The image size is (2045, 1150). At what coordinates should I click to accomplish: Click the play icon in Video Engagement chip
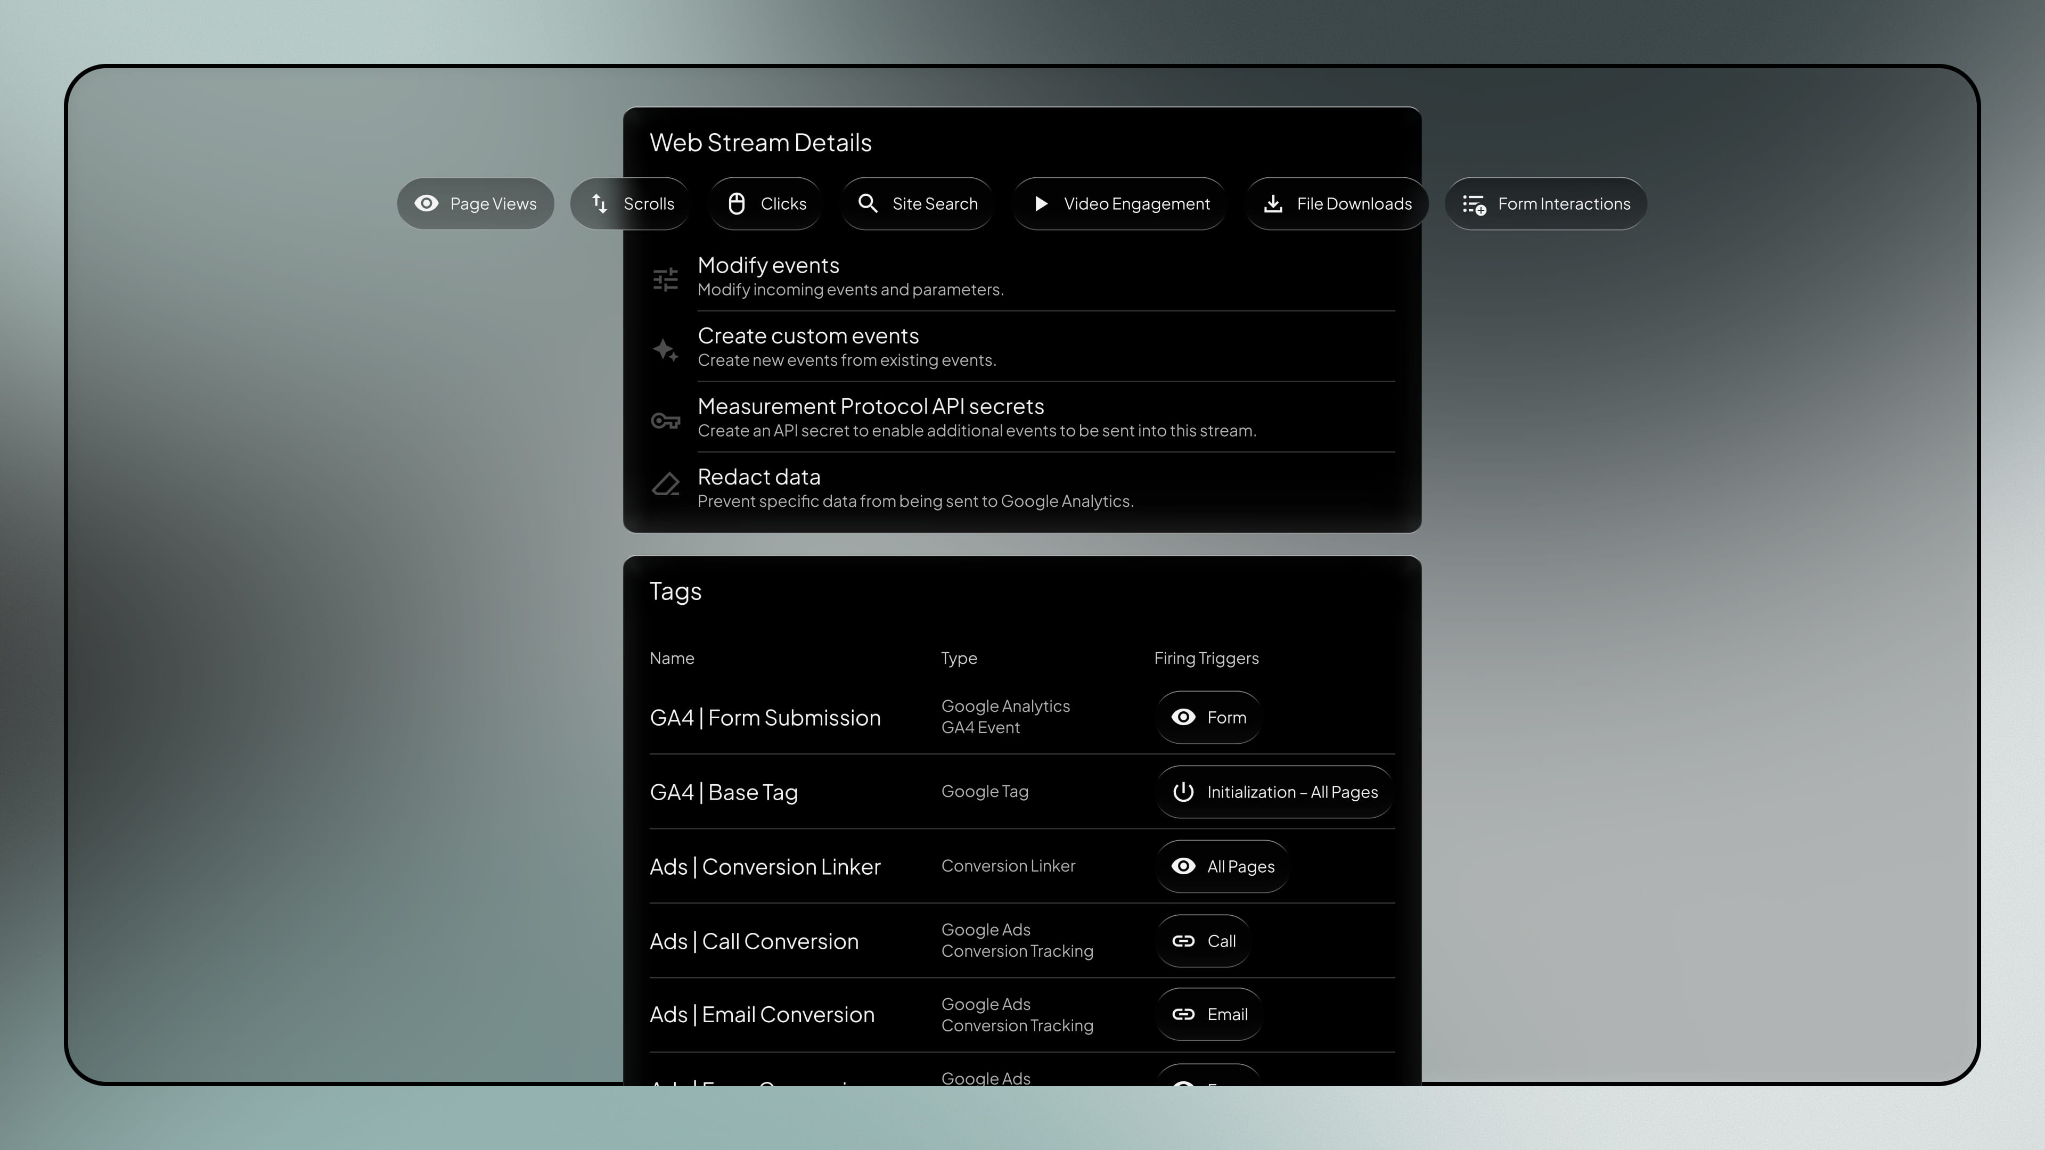1041,204
